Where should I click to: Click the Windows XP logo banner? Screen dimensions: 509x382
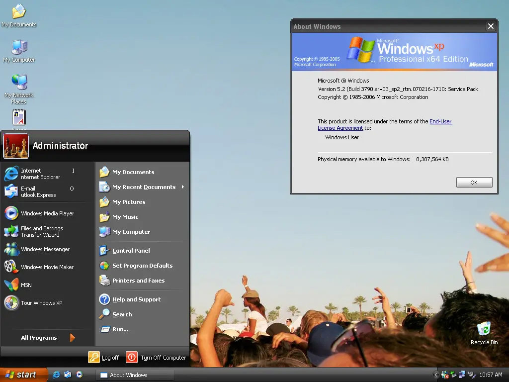[394, 51]
